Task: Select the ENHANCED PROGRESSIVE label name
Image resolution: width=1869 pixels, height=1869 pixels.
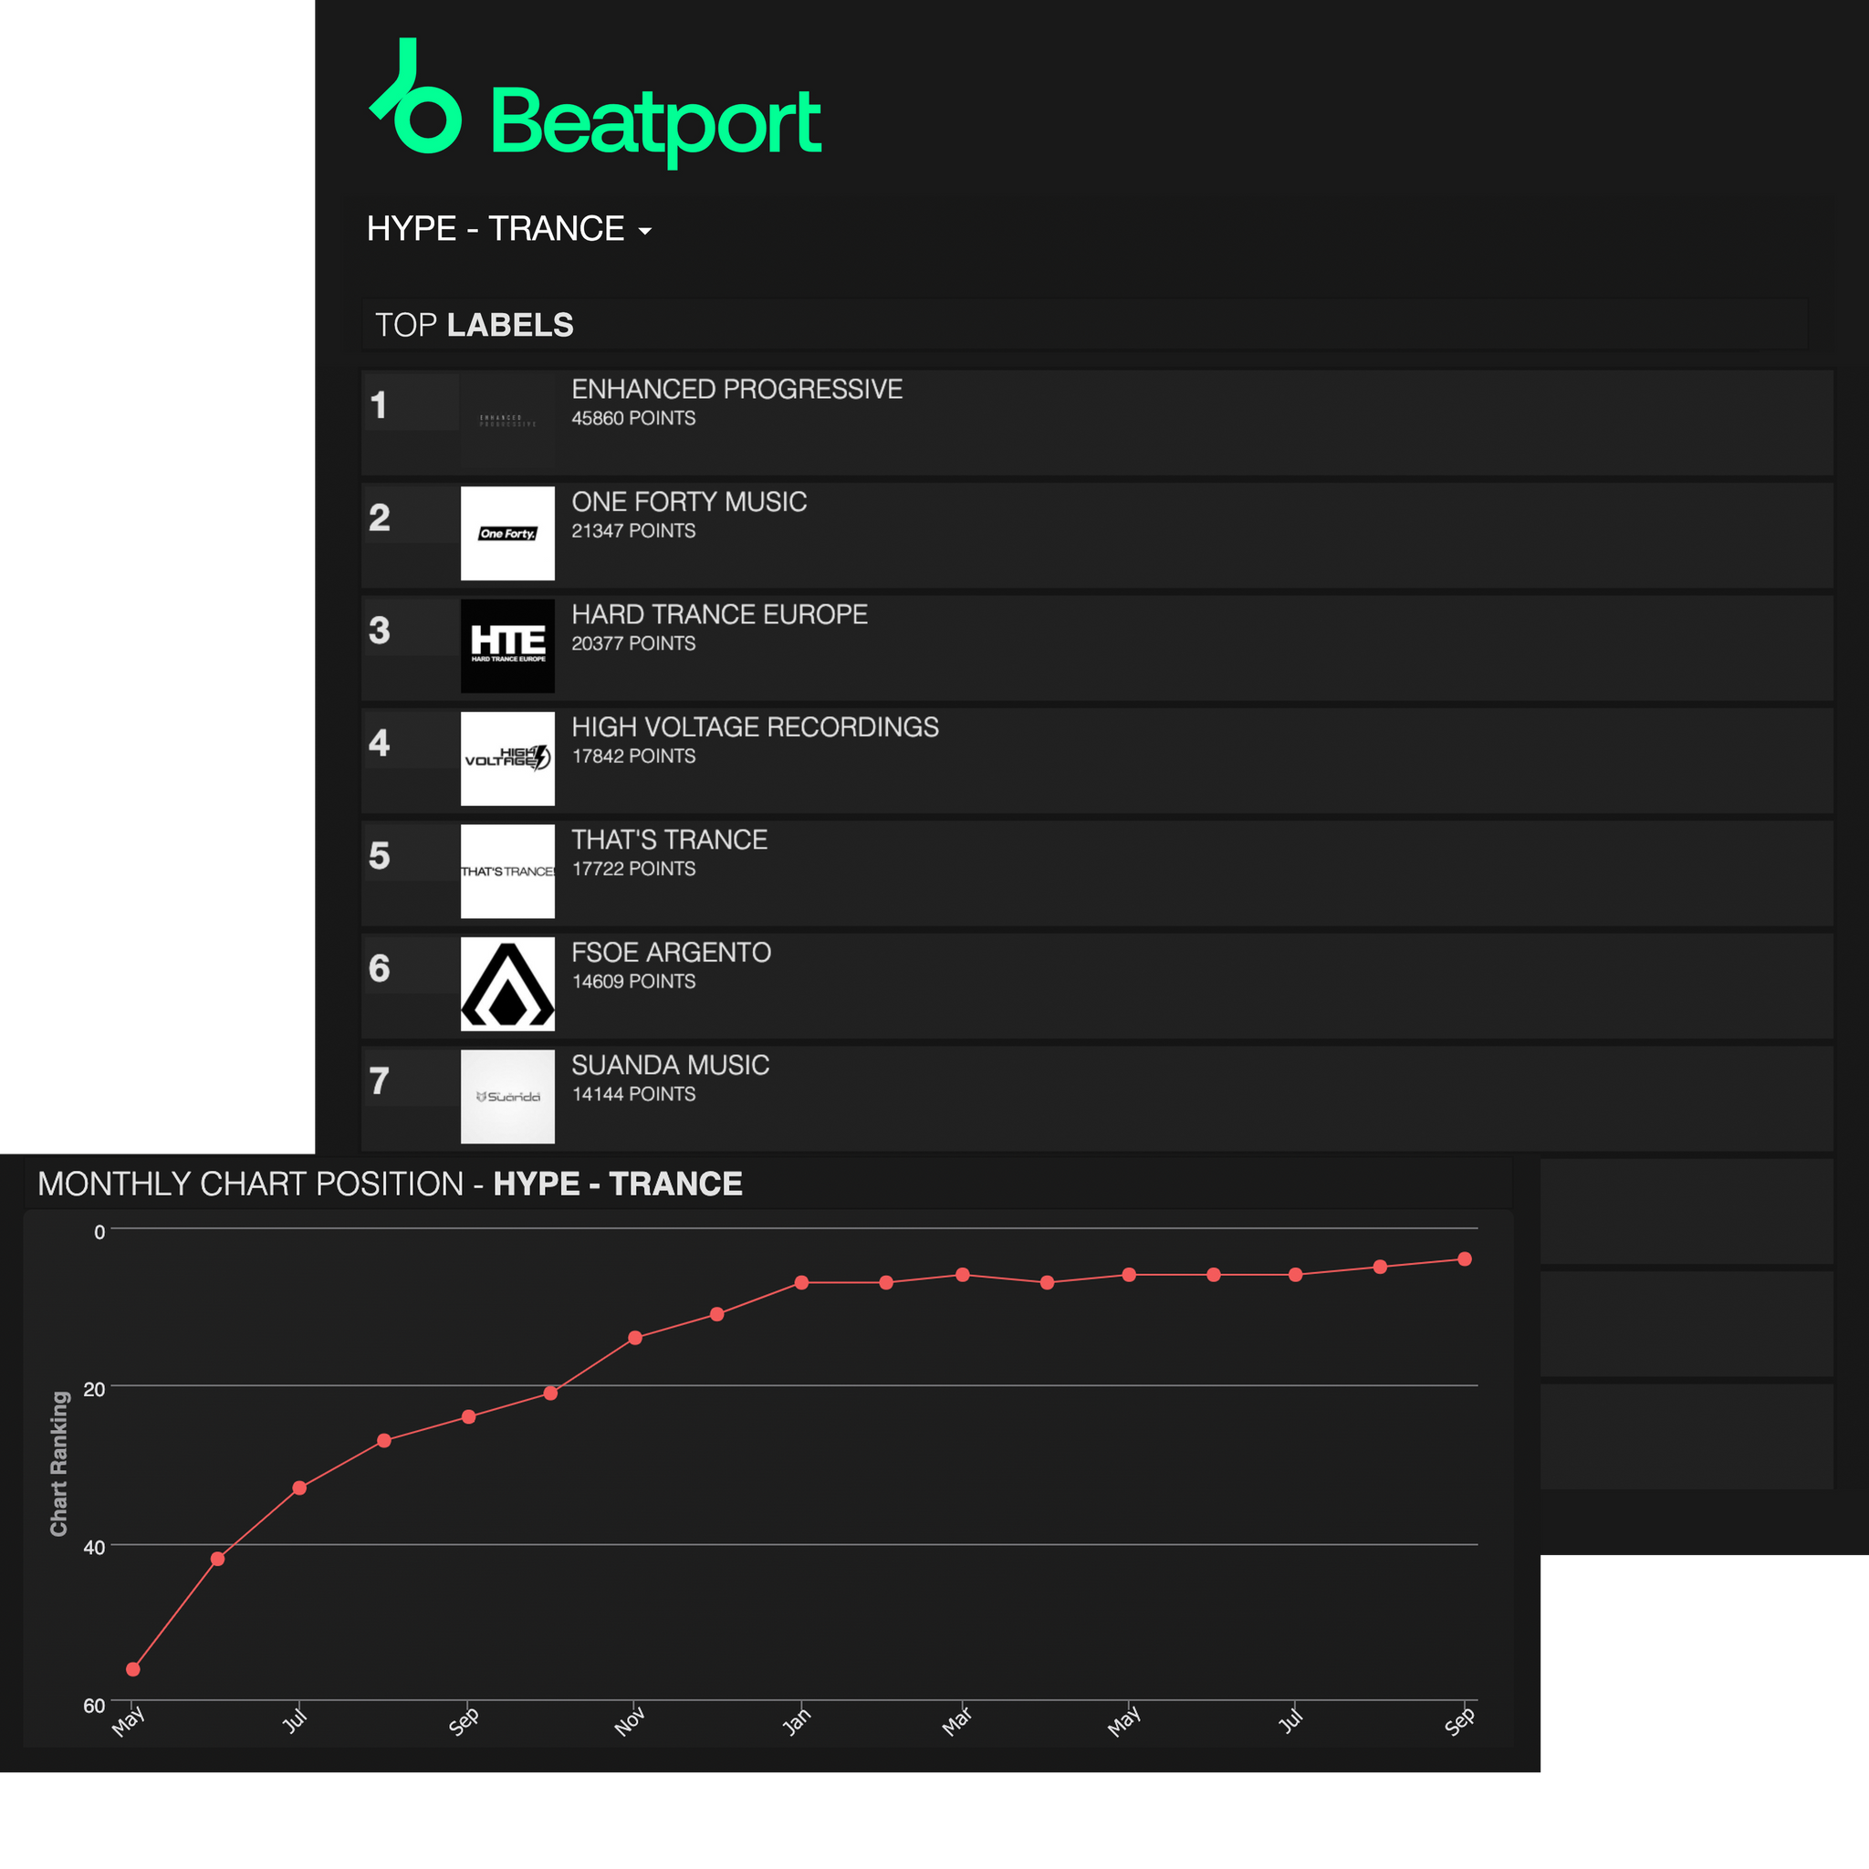Action: click(737, 389)
